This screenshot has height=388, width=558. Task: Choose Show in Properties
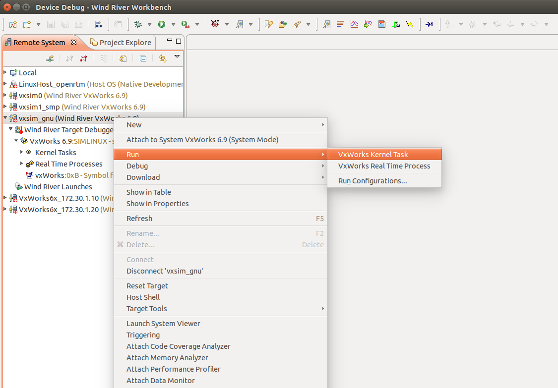point(221,204)
